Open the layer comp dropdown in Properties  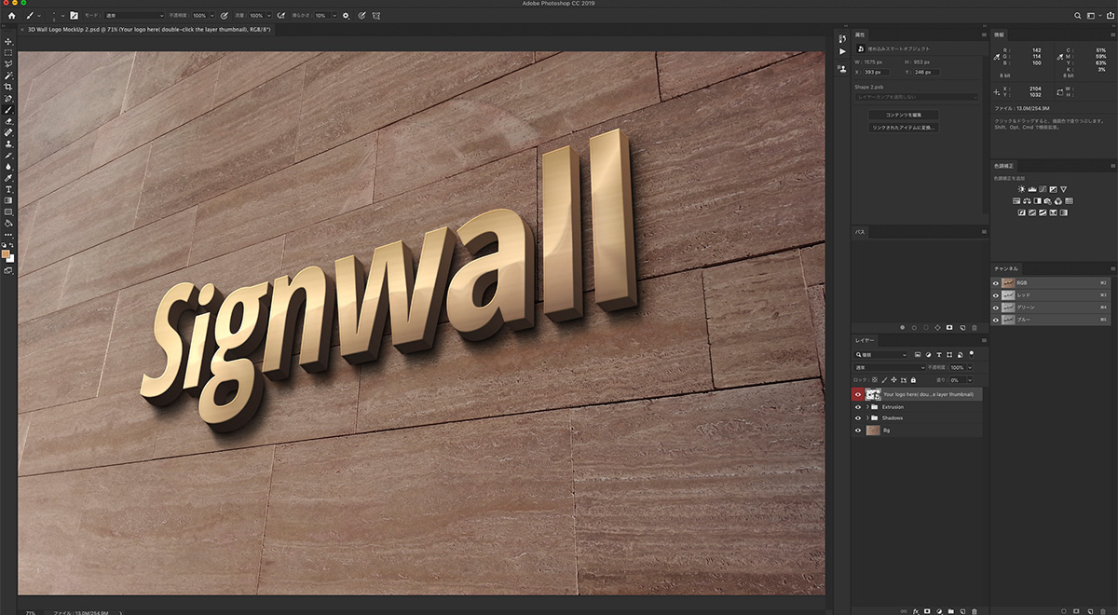(x=917, y=96)
